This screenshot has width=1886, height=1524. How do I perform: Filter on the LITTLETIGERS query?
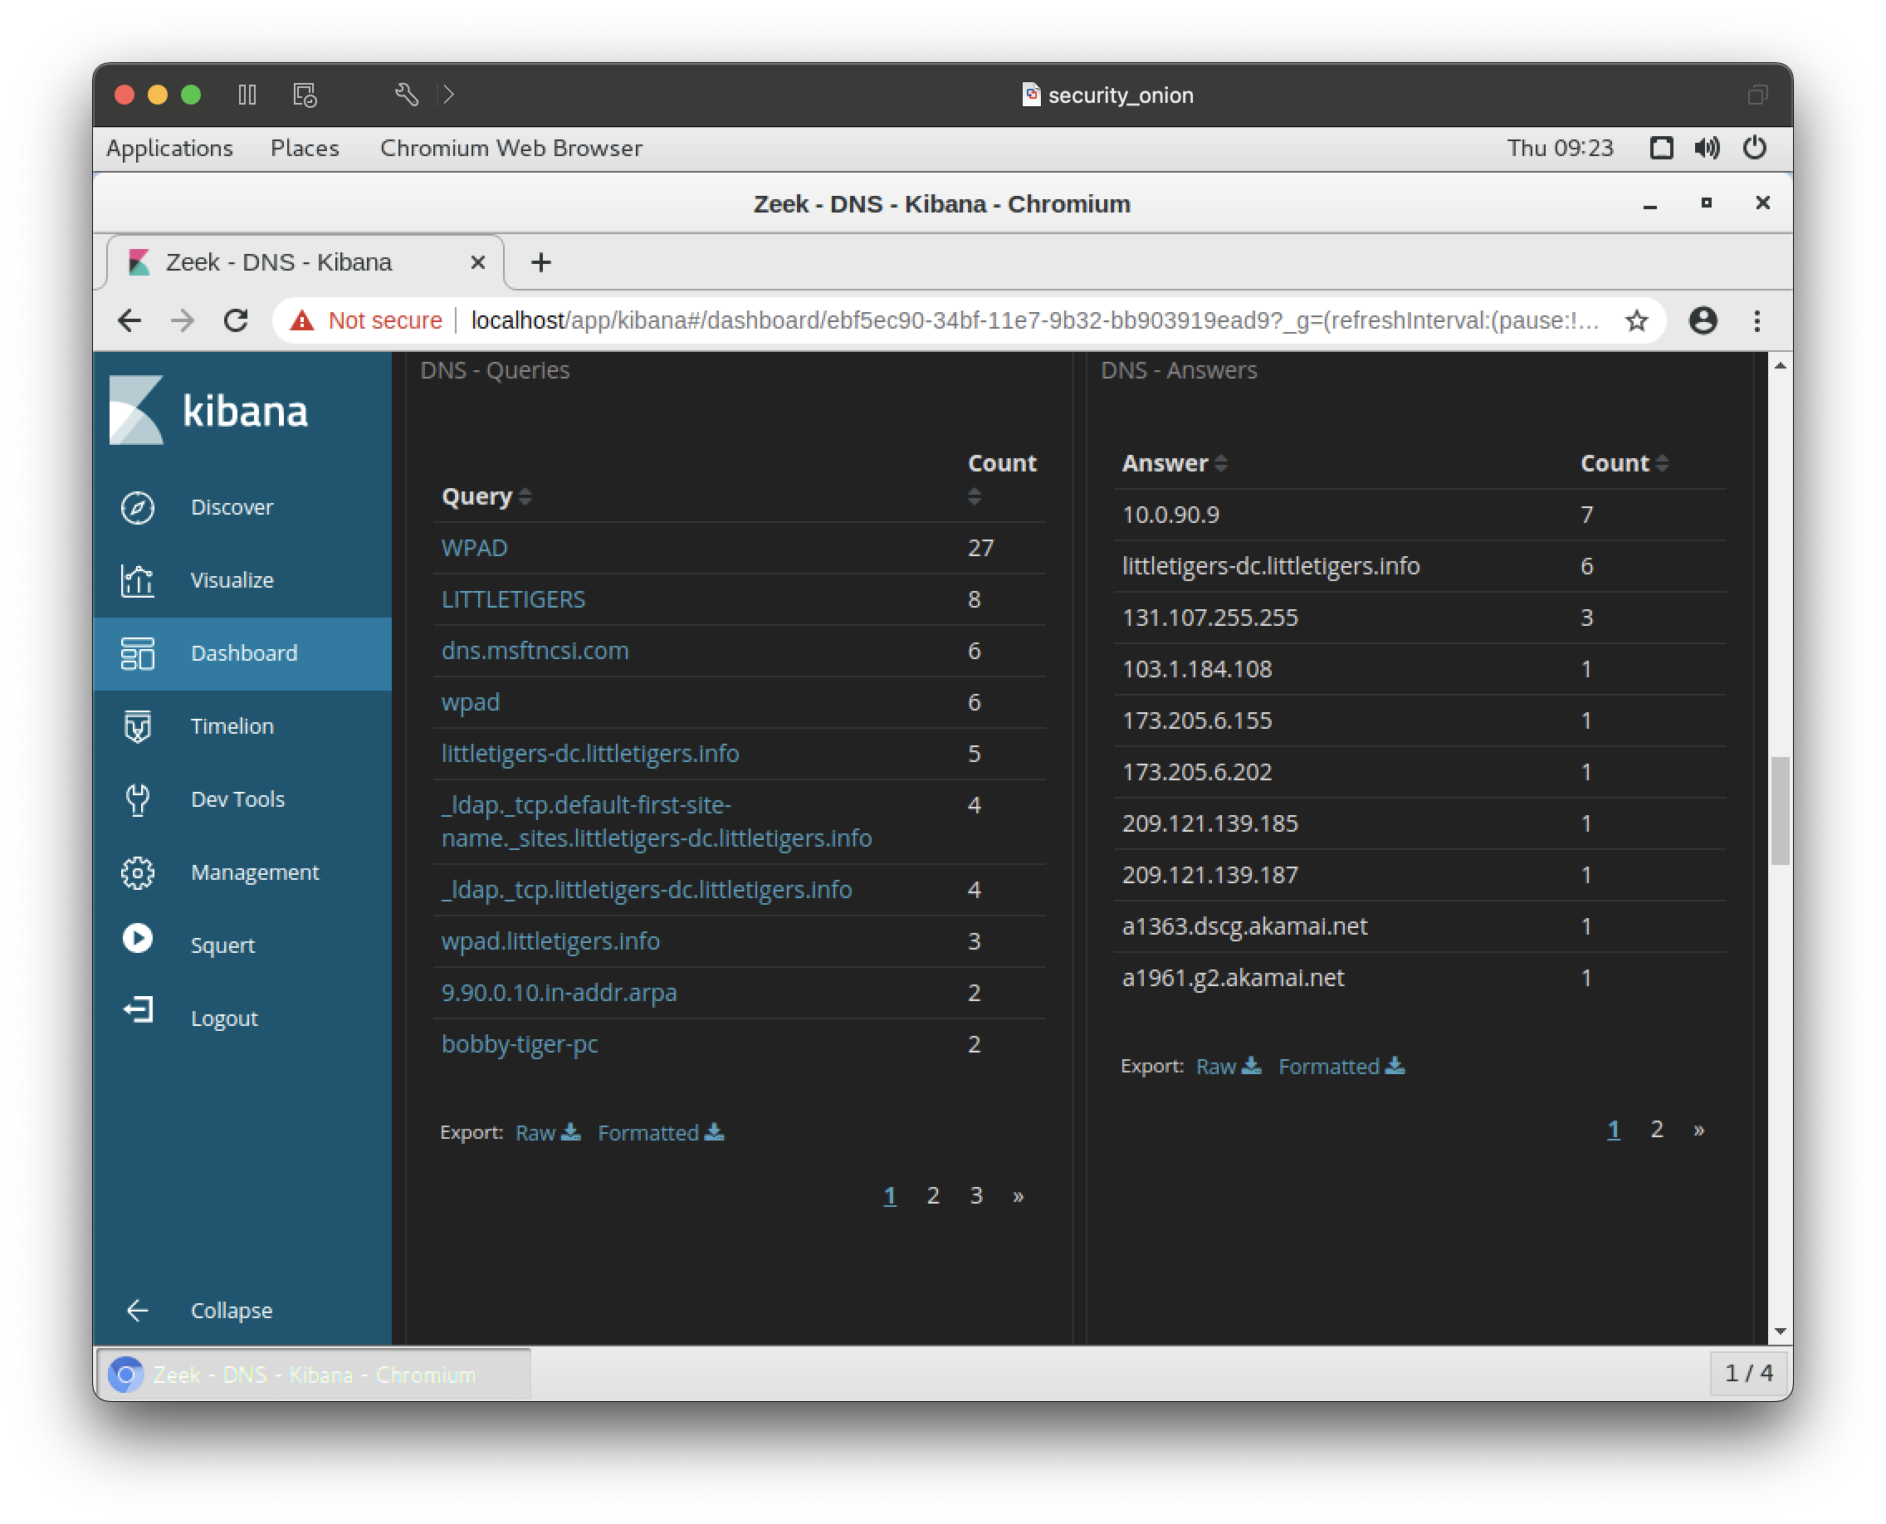513,599
